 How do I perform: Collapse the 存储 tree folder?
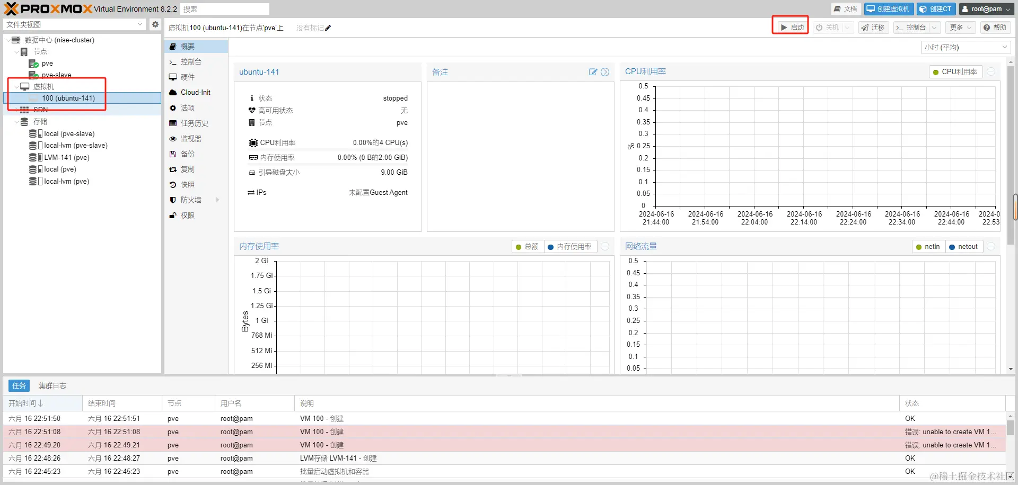click(x=16, y=122)
